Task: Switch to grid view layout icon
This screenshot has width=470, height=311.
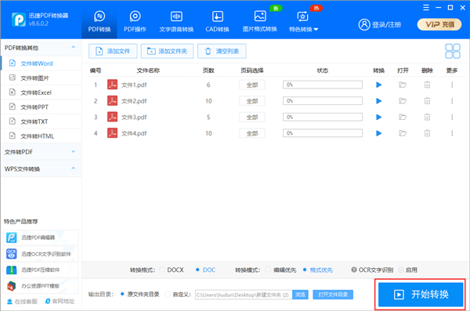Action: (x=453, y=51)
